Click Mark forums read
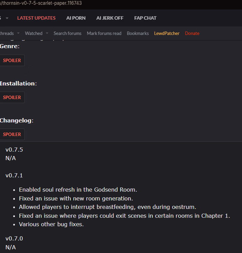The height and width of the screenshot is (253, 242). (x=104, y=33)
